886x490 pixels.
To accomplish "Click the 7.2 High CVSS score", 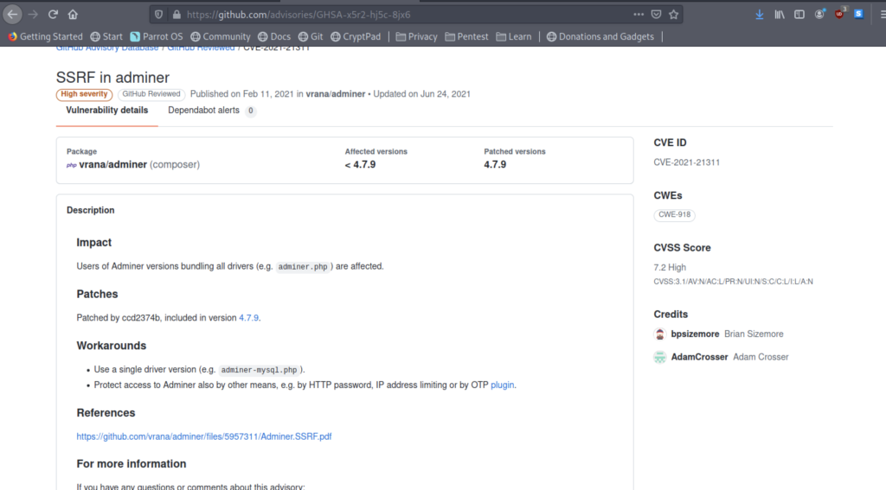I will [670, 268].
